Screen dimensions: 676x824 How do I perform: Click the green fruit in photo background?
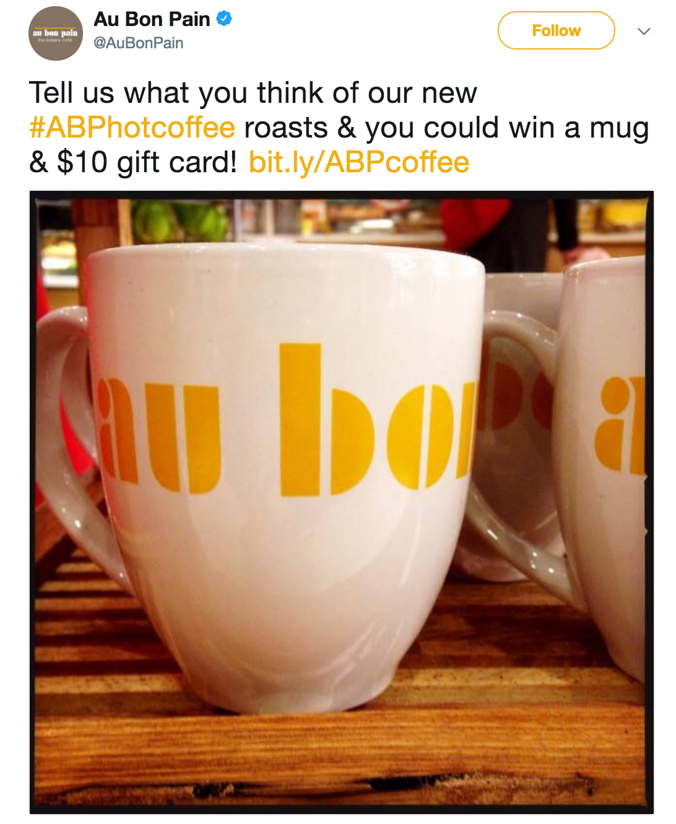181,221
